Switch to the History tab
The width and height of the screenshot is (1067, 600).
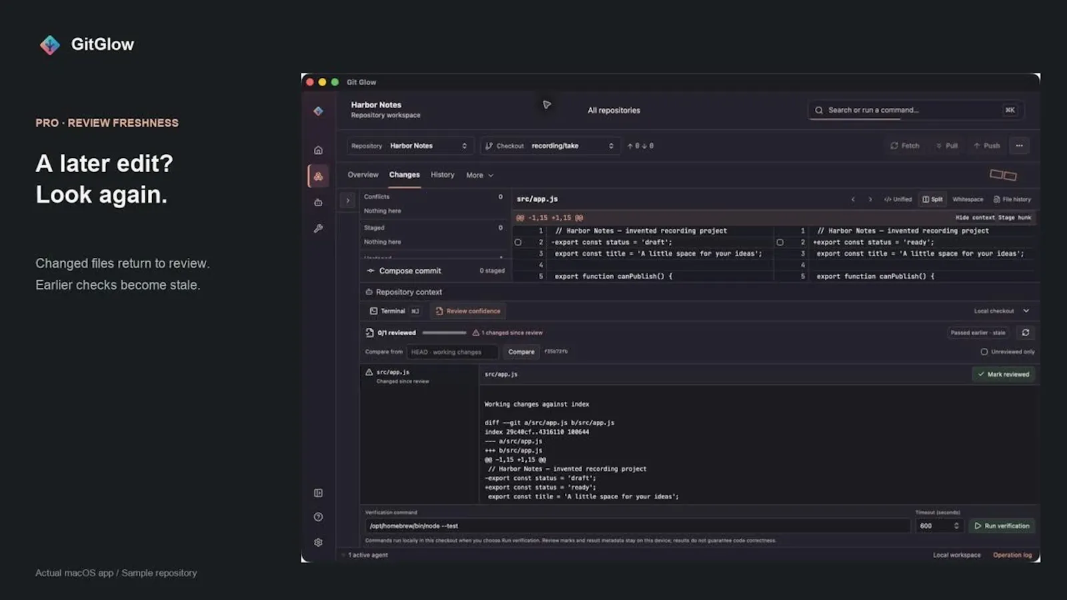click(x=442, y=175)
